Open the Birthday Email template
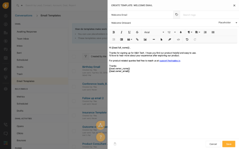239x149 pixels. pos(91,67)
